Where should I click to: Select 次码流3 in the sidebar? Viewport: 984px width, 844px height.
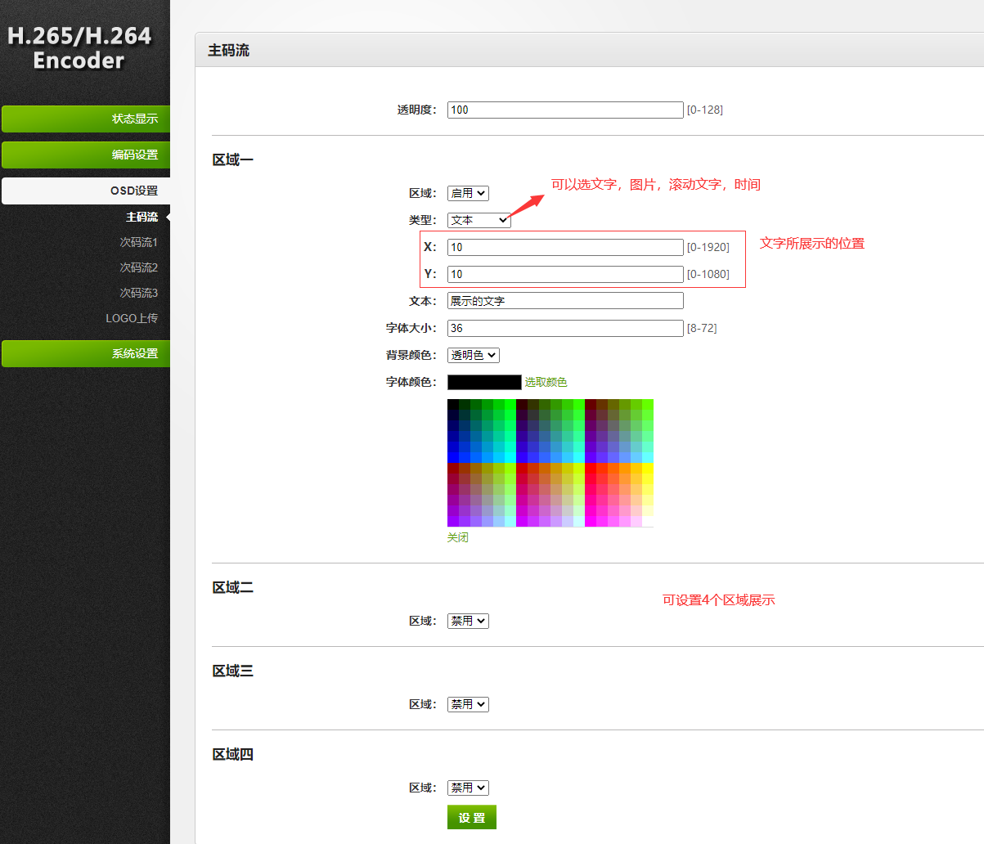(138, 293)
